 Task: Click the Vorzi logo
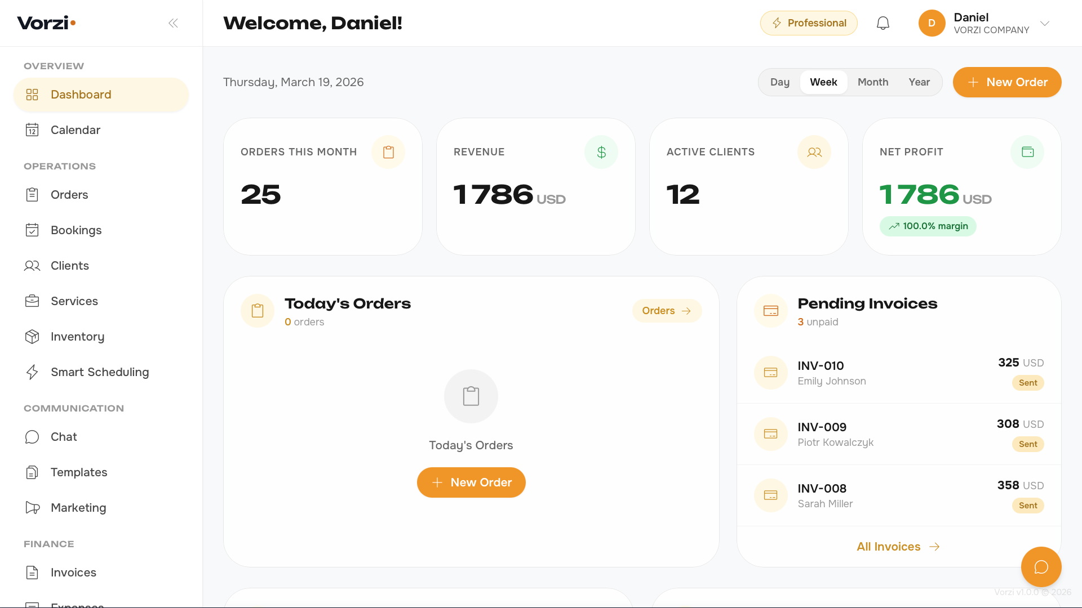coord(46,23)
